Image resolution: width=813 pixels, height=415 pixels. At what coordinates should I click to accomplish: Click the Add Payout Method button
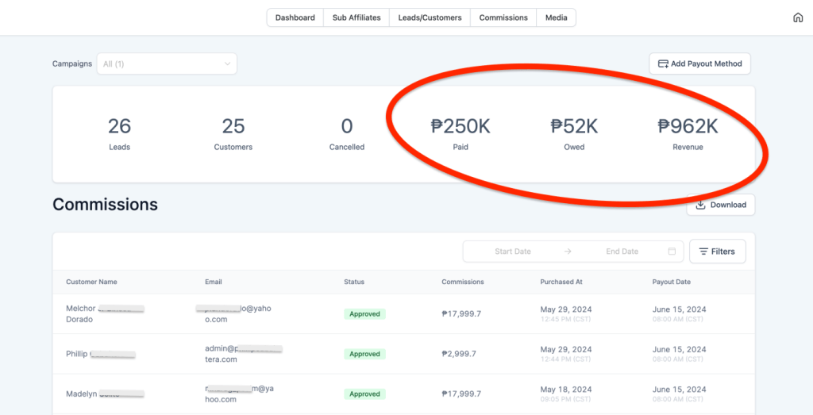(x=700, y=63)
